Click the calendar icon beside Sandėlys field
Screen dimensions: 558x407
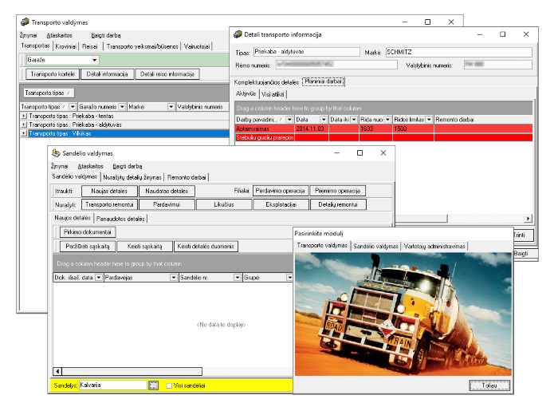[x=153, y=385]
